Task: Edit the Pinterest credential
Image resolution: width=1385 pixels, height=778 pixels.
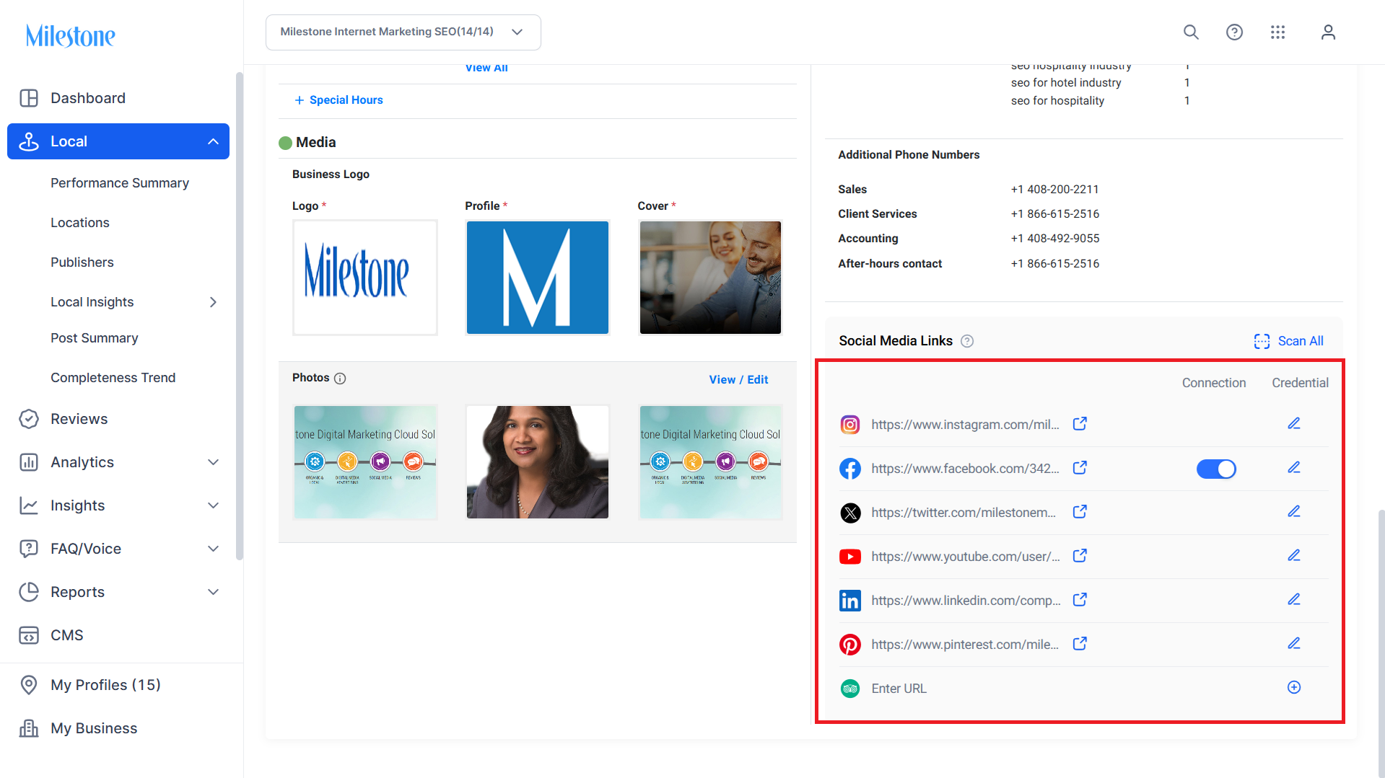Action: (x=1294, y=643)
